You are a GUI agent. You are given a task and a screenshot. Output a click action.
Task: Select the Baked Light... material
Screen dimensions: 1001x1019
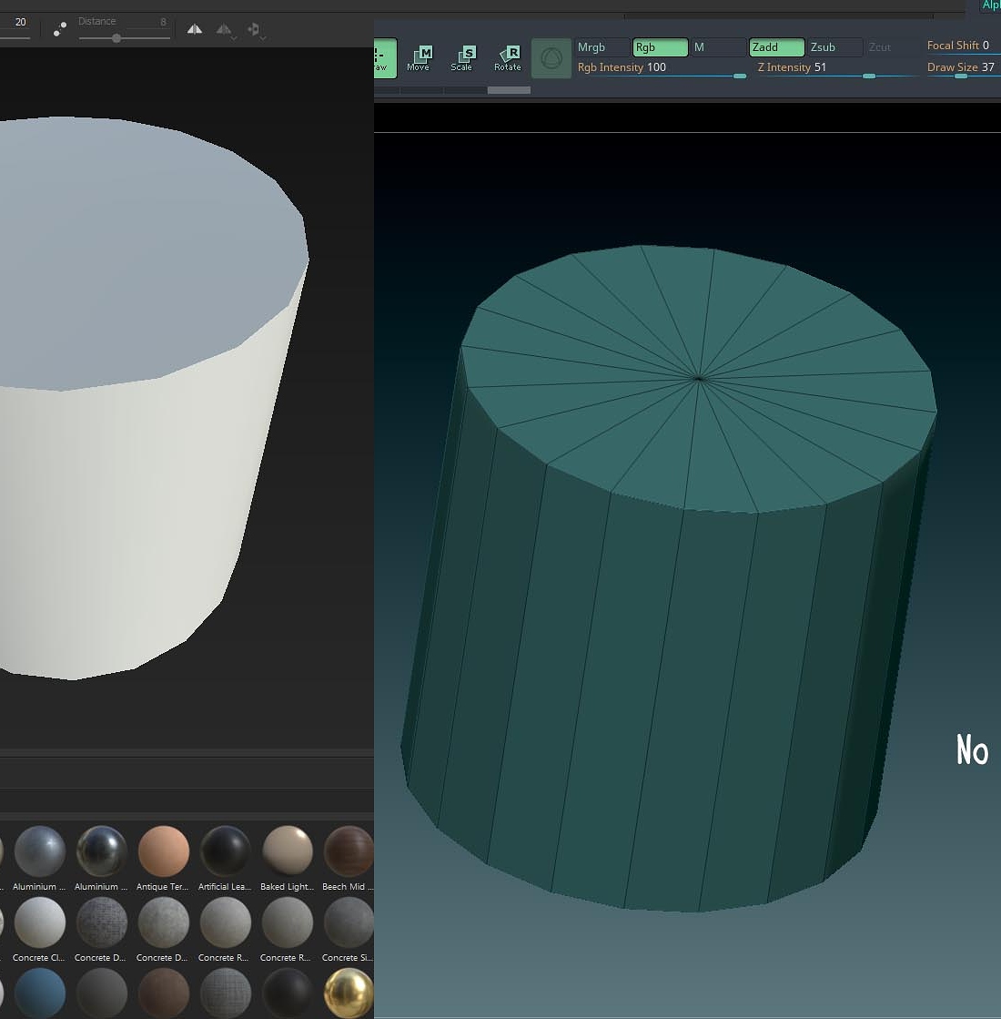[x=288, y=851]
